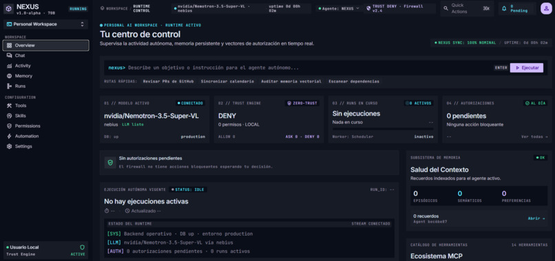Click the RUNTIME CONTROL breadcrumb
555x261 pixels.
pyautogui.click(x=142, y=8)
